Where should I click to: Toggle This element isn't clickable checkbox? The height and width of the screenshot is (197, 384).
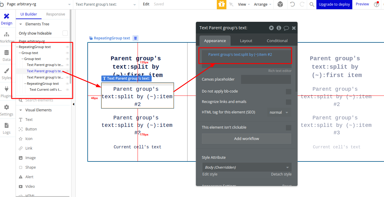(x=288, y=127)
